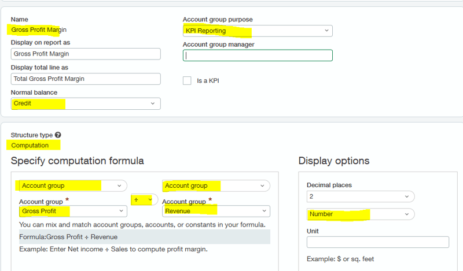Open the Normal balance dropdown showing Credit
This screenshot has width=463, height=271.
tap(85, 103)
